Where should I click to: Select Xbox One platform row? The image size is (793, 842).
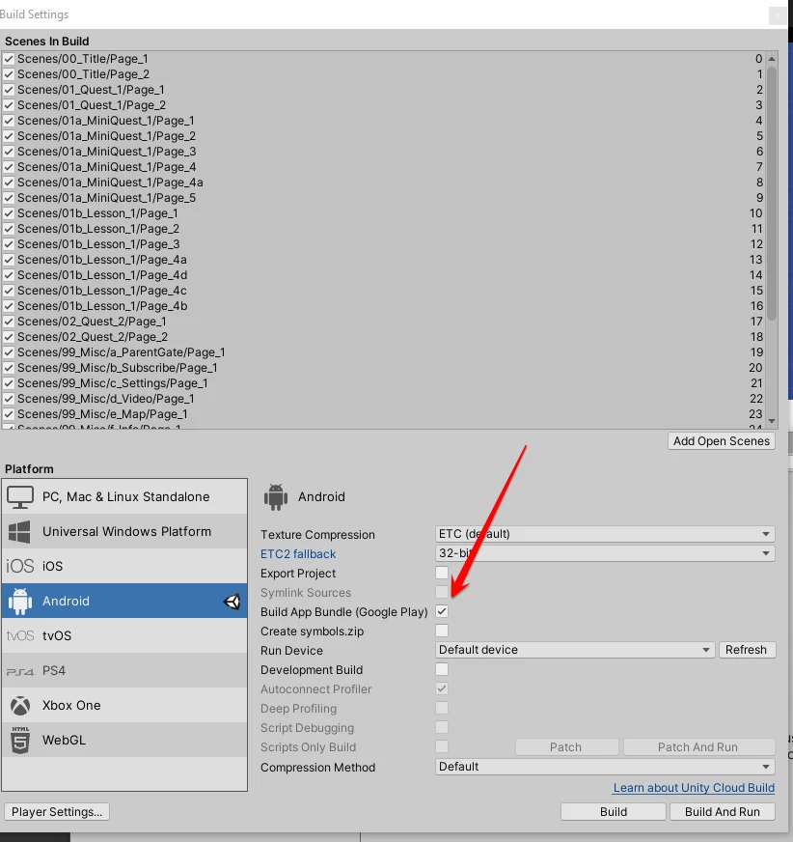tap(124, 706)
